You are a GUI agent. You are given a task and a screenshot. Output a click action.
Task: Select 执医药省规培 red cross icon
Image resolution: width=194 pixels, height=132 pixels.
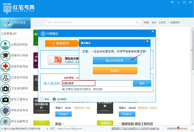5,67
